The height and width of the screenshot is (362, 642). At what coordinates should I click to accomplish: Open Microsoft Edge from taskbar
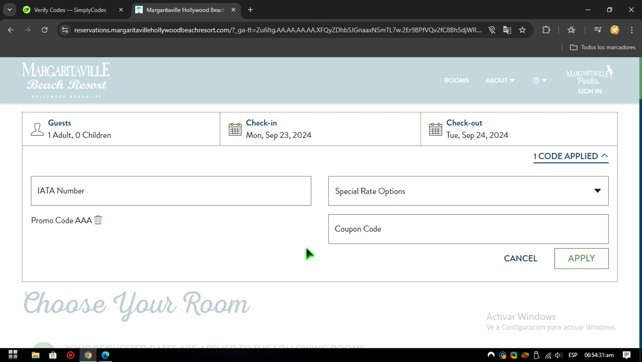click(105, 355)
